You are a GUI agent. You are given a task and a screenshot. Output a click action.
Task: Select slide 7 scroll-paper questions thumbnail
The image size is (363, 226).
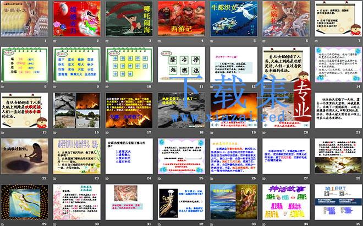click(338, 19)
